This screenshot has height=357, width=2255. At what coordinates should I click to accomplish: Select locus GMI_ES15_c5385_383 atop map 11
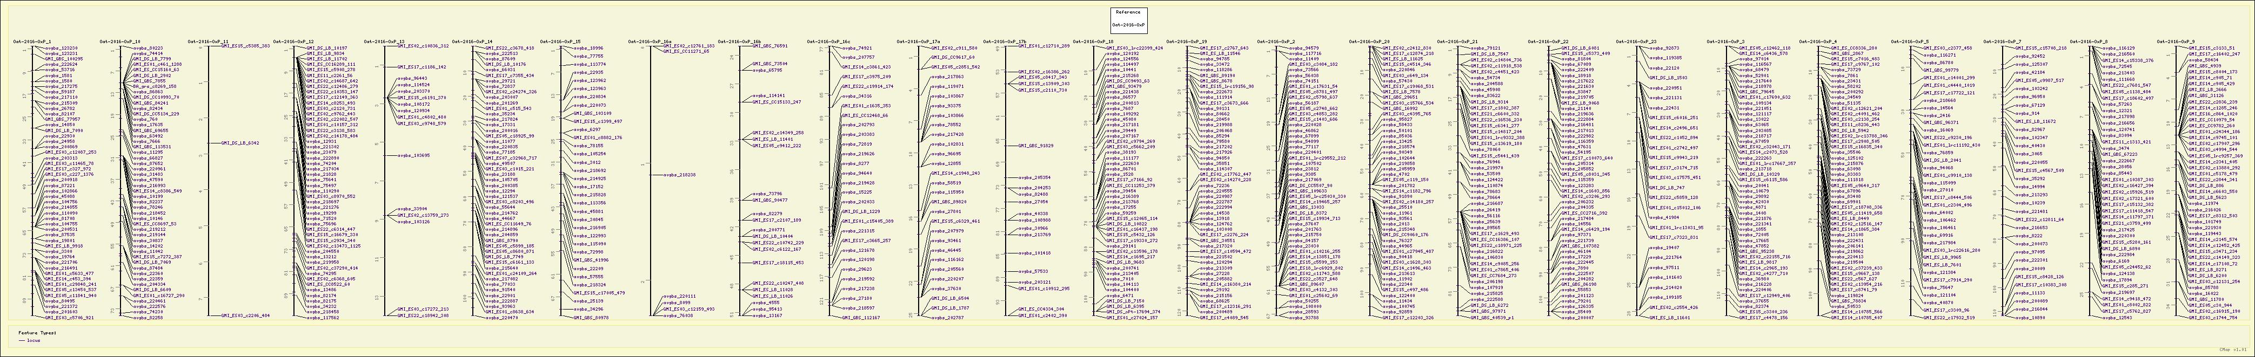(245, 46)
